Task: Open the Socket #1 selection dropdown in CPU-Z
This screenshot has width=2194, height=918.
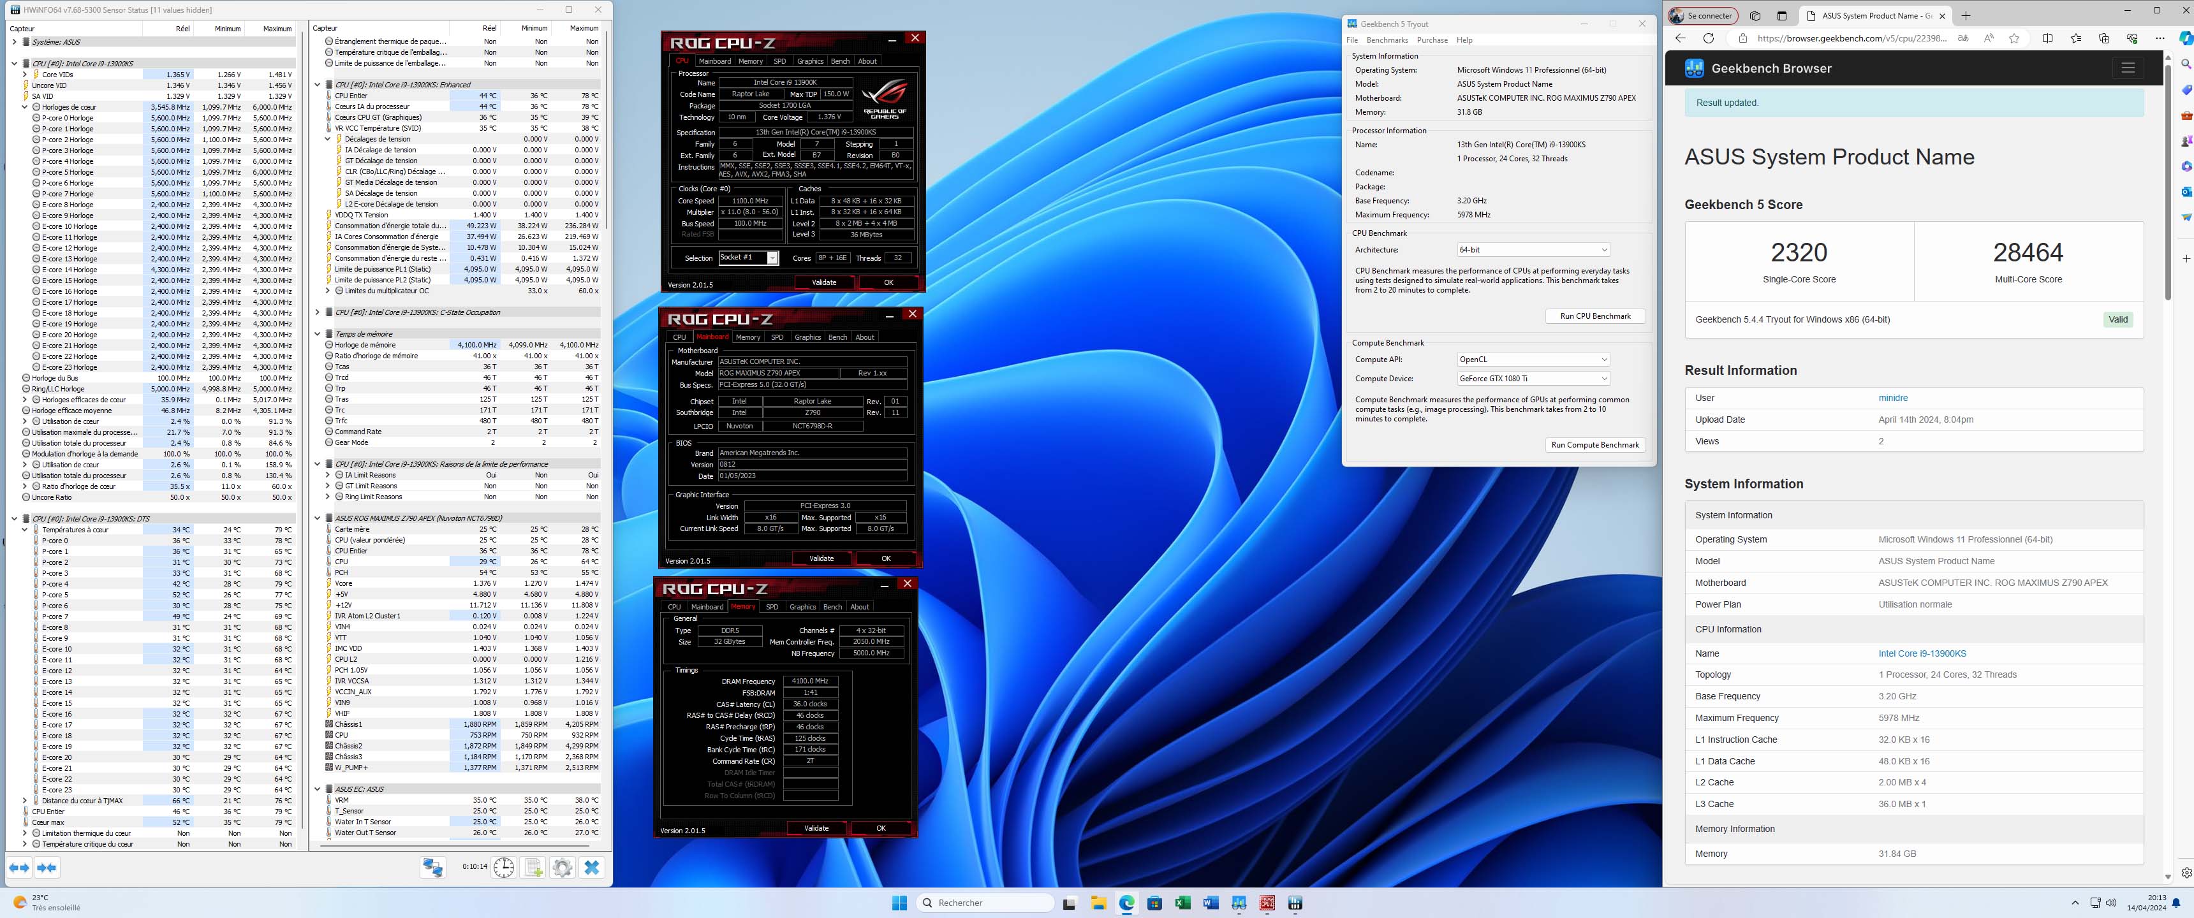Action: (749, 257)
